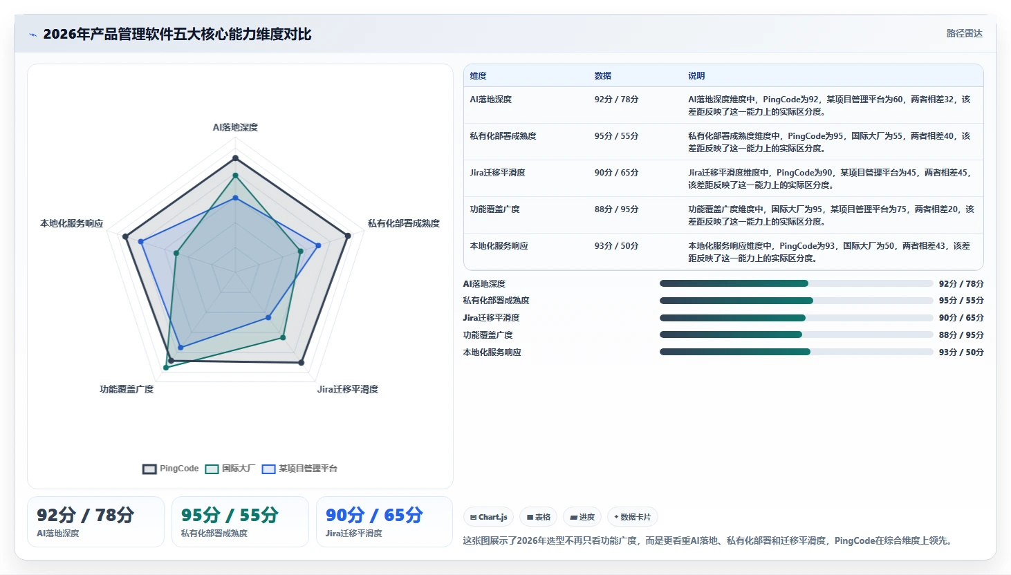This screenshot has height=575, width=1011.
Task: Select the AI落地深度 cell in the table
Action: (491, 100)
